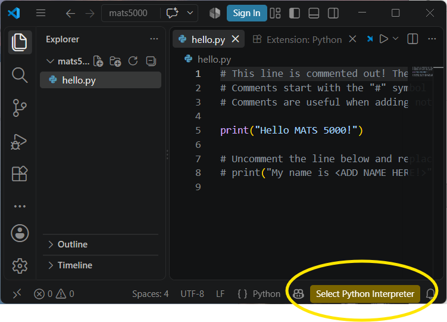Open Customize Layout icon
Screen dimensions: 447x322
275,13
